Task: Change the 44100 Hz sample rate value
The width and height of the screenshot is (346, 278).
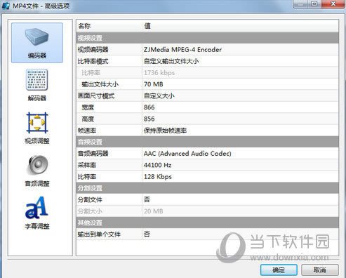Action: coord(157,165)
